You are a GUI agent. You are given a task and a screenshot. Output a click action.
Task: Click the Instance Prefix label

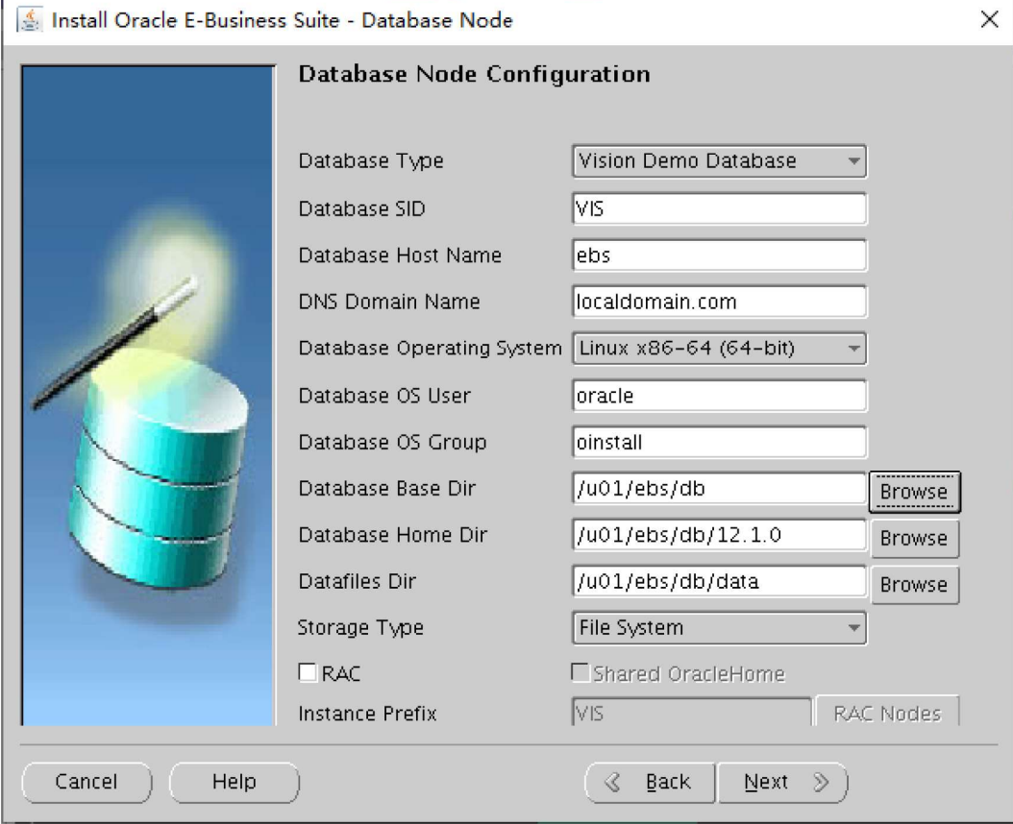click(367, 714)
